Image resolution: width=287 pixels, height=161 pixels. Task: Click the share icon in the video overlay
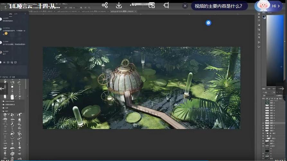click(104, 5)
